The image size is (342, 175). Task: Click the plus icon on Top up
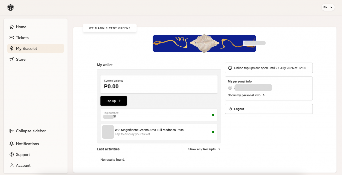(120, 101)
